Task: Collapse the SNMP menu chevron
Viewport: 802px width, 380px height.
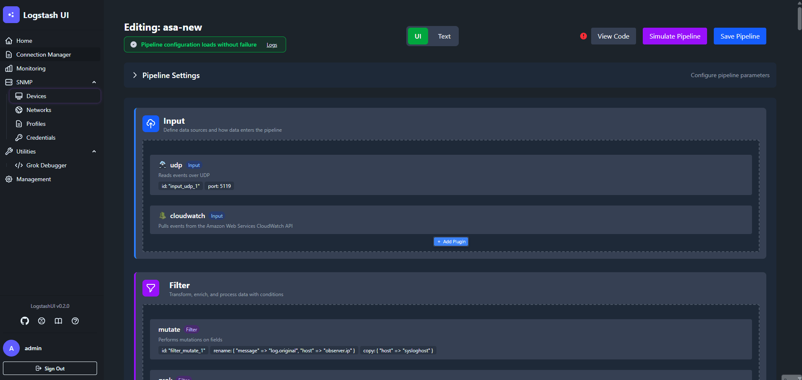Action: tap(94, 82)
